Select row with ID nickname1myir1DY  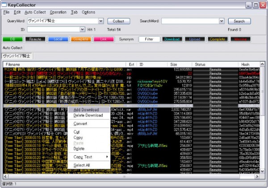pos(131,81)
